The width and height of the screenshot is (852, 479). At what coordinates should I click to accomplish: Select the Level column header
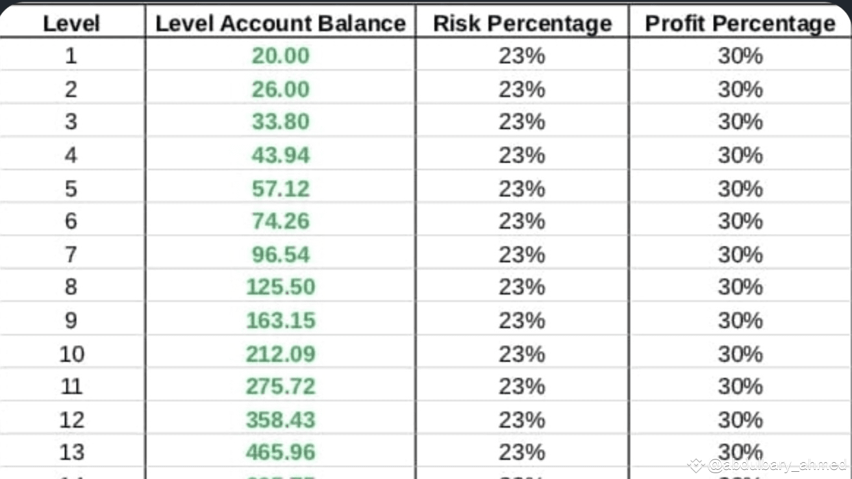71,23
